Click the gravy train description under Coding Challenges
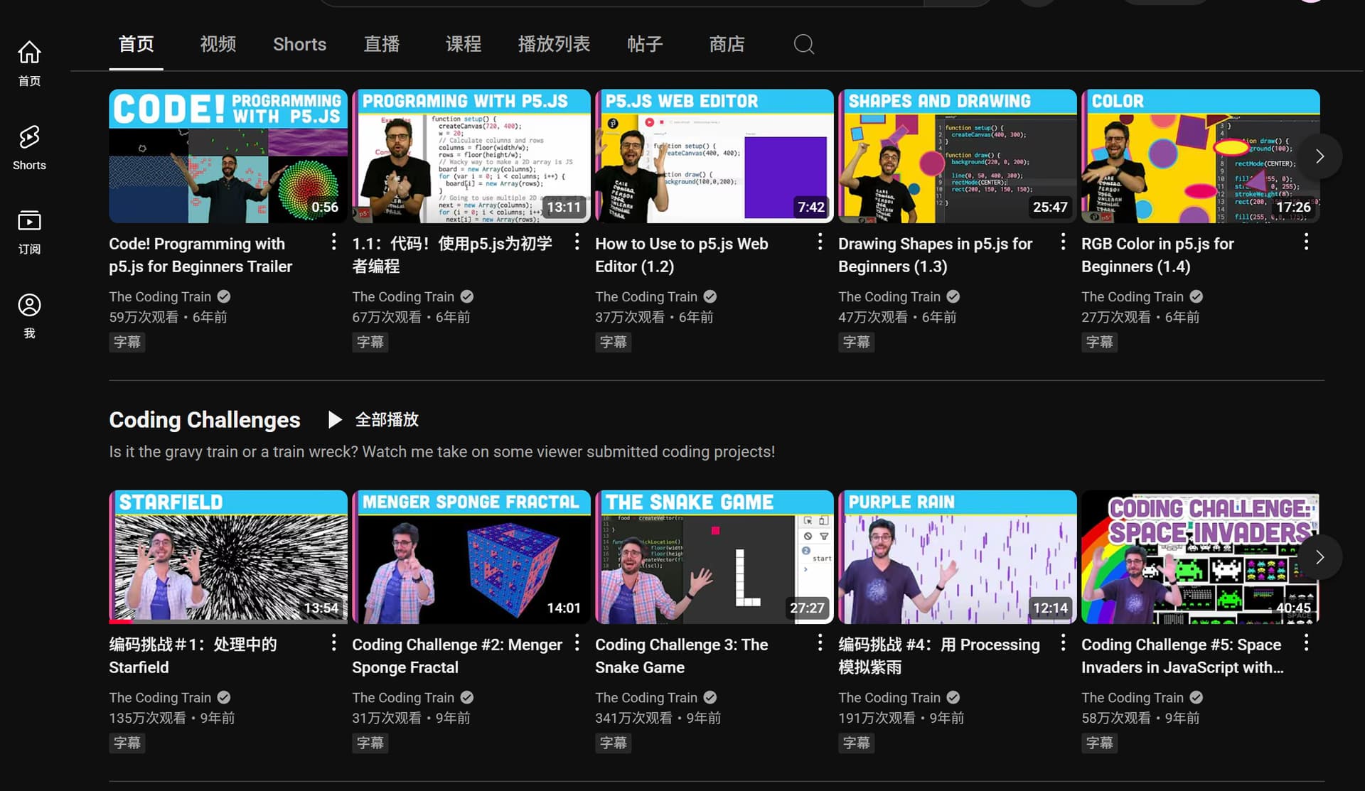 click(x=441, y=451)
